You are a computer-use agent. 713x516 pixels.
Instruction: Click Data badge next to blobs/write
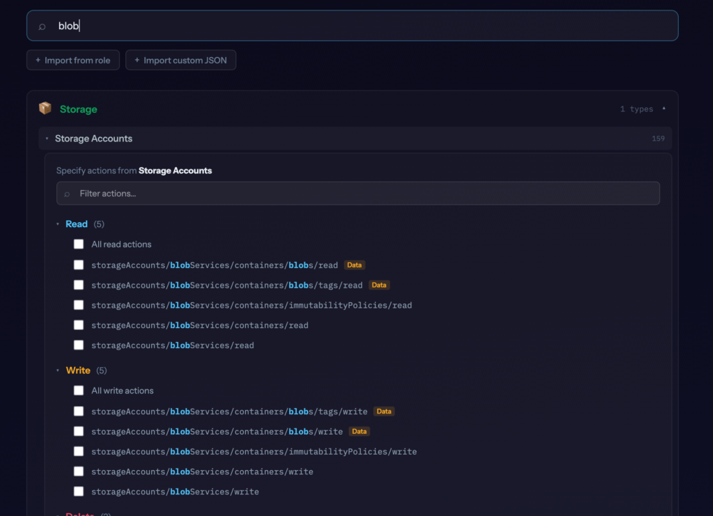click(x=359, y=432)
